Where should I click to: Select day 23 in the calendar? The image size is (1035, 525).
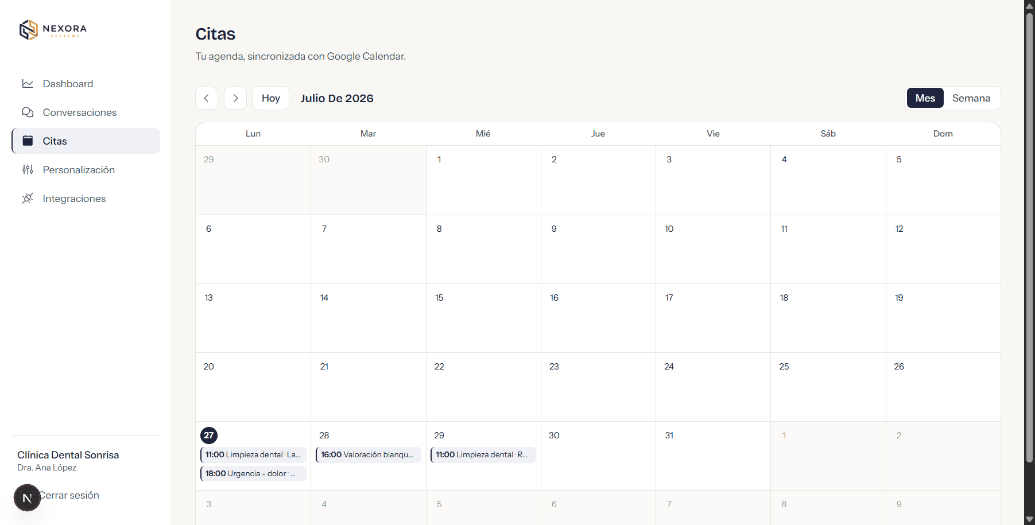click(x=554, y=367)
